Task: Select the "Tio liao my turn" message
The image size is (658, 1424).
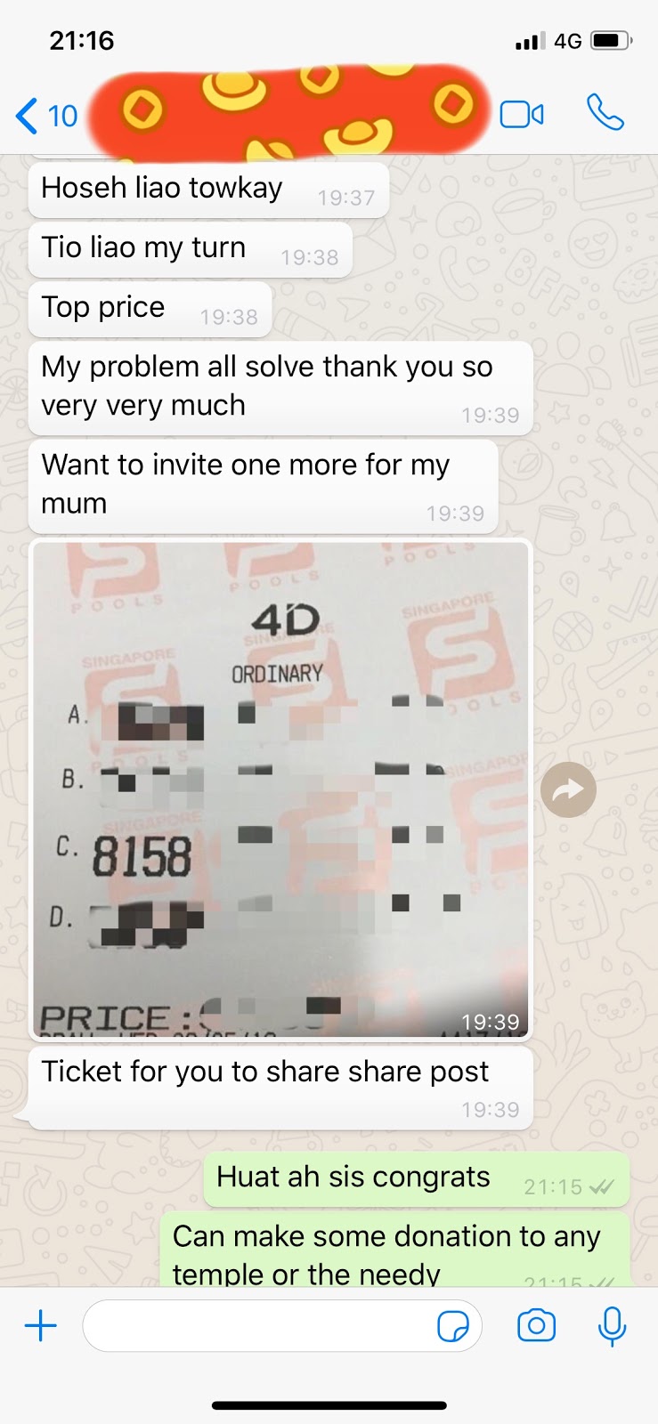Action: 191,249
